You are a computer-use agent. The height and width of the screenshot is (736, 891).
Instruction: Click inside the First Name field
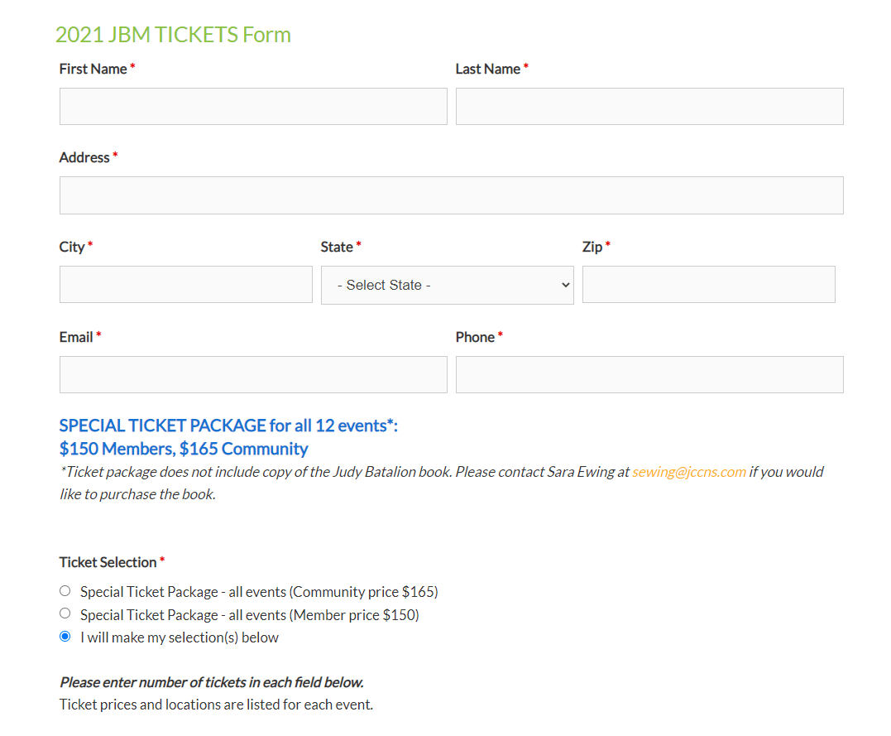252,106
